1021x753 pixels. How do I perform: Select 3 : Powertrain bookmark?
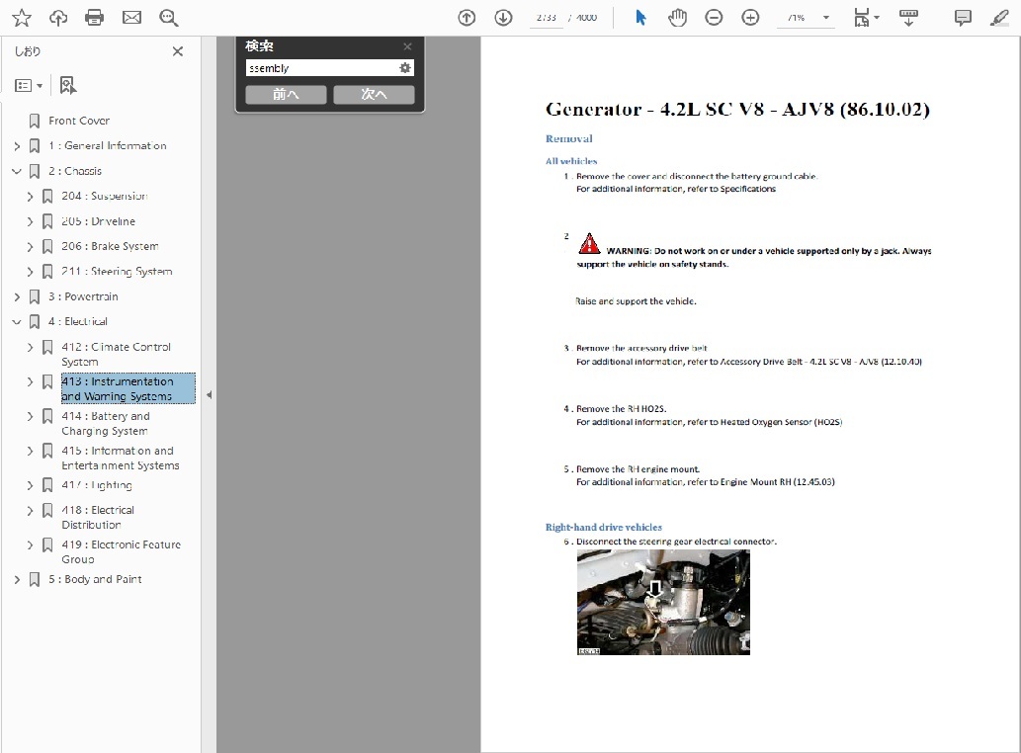tap(83, 296)
